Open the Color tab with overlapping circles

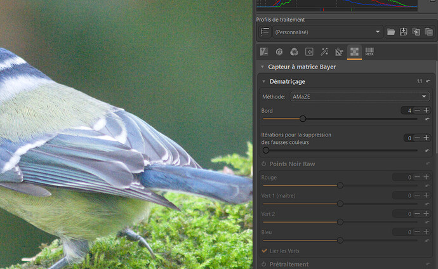coord(294,51)
